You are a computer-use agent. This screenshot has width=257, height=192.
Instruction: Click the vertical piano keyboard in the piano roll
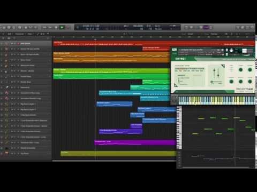click(x=179, y=127)
